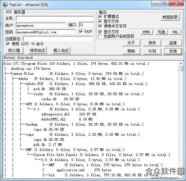Click the output scrollbar up arrow
The width and height of the screenshot is (186, 181).
coord(181,63)
